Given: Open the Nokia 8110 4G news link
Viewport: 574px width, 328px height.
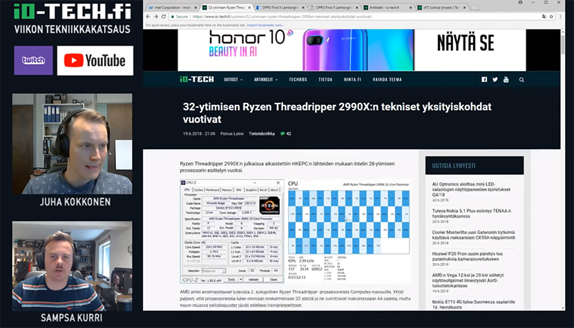Looking at the screenshot, I should pos(473,305).
